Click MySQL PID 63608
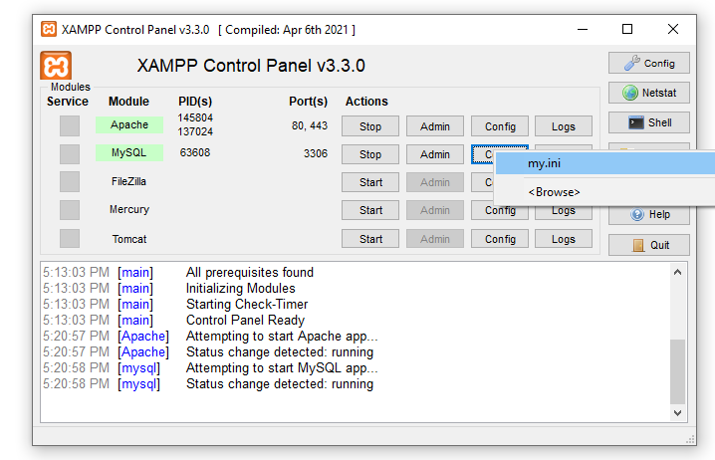 pyautogui.click(x=195, y=152)
